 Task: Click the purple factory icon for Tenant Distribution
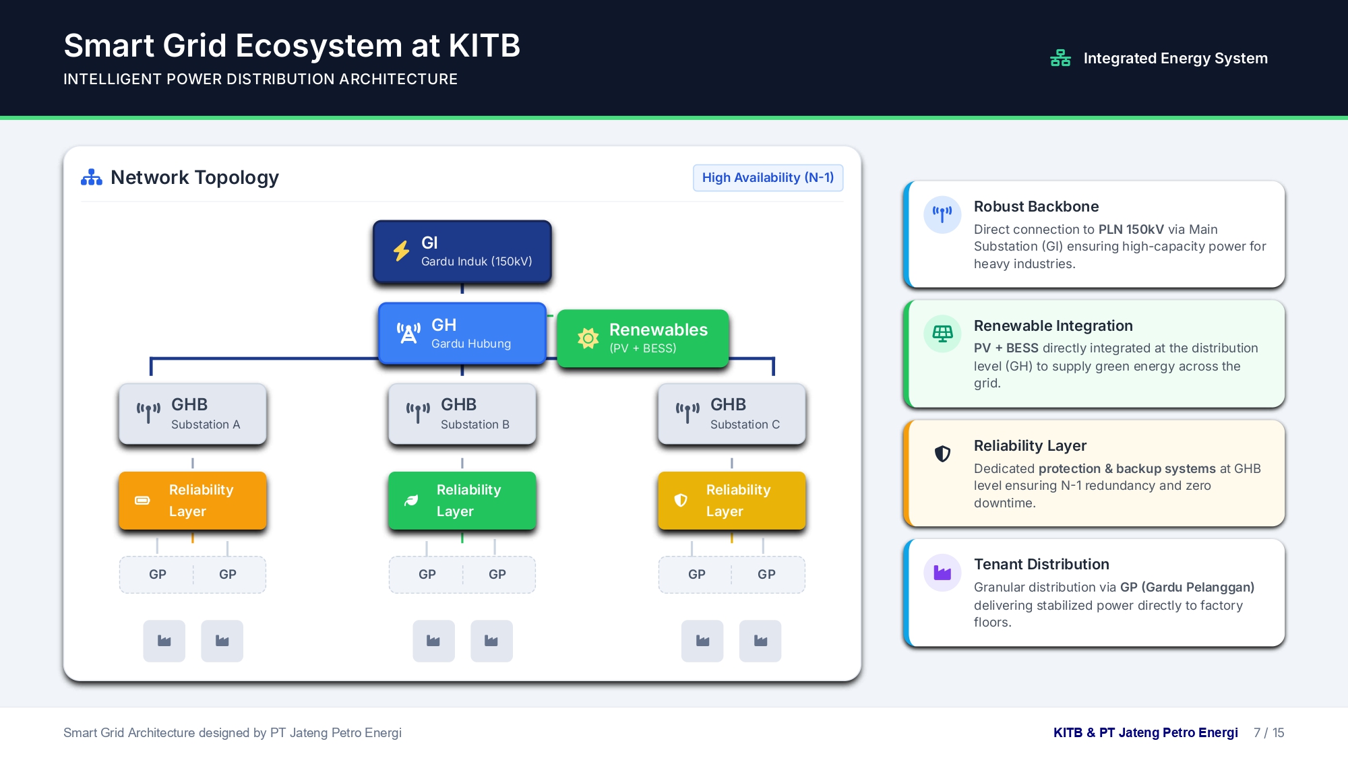pos(942,573)
